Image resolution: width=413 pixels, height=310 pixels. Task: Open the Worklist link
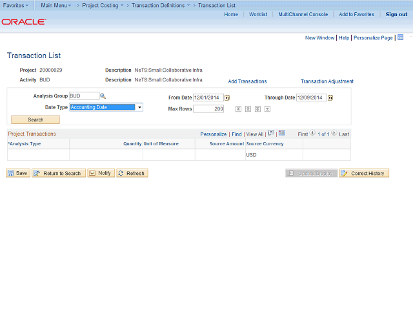[258, 14]
